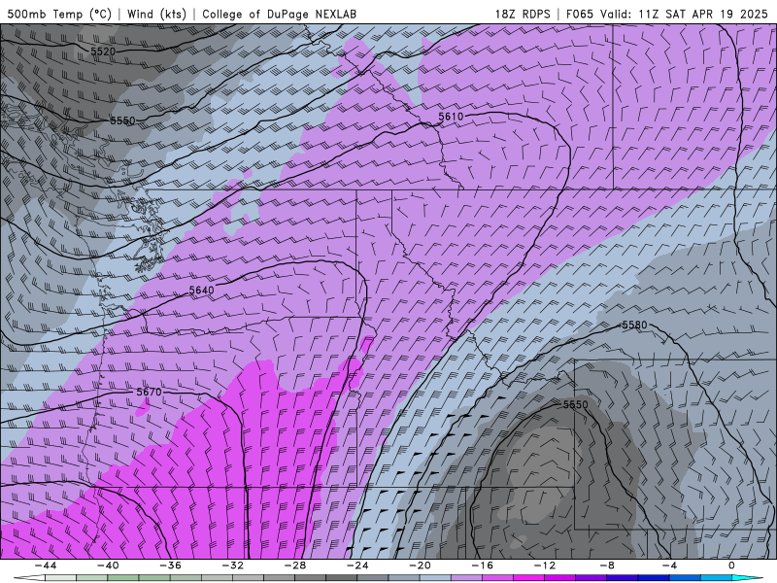This screenshot has height=583, width=777.
Task: Click the "F065 Valid: 11Z SAT APR 19 2025" text
Action: [667, 14]
